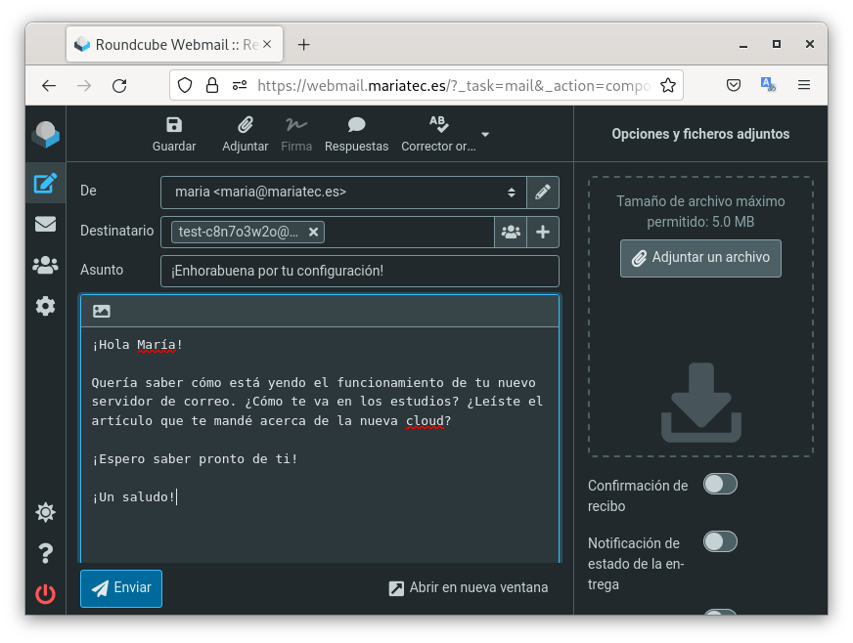Insert image using editor picture icon
Viewport: 853px width, 643px height.
coord(102,312)
